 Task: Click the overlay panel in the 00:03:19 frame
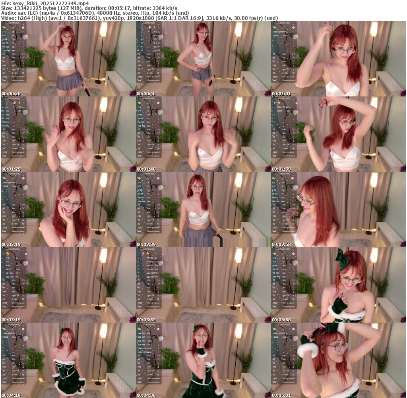click(14, 278)
